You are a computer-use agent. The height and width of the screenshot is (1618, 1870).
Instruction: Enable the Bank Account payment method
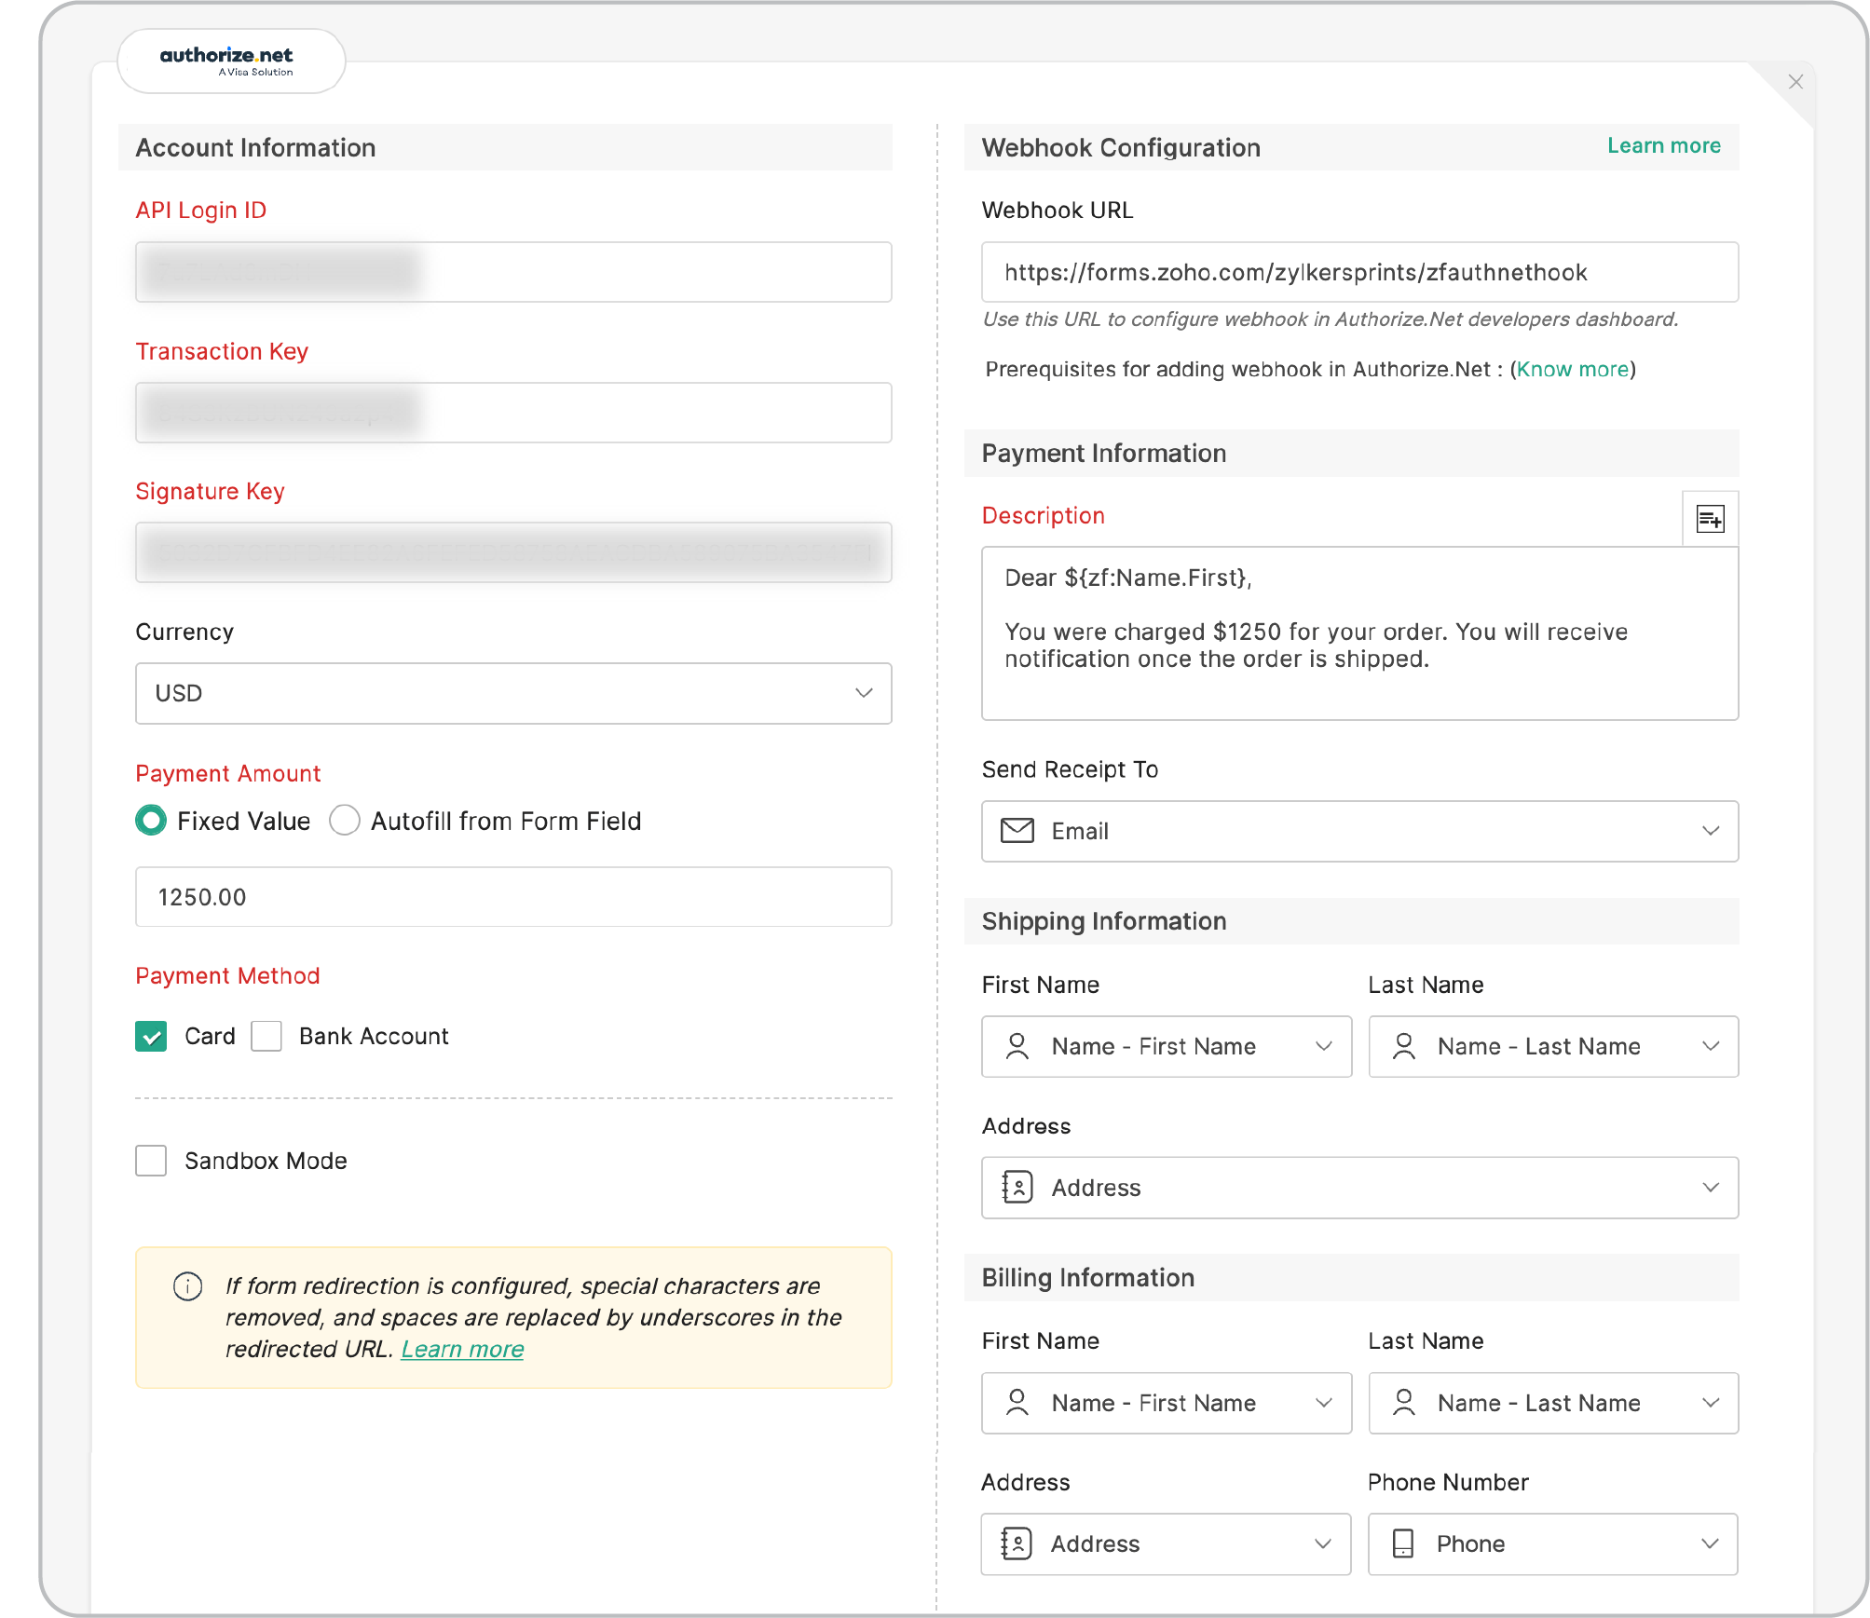pyautogui.click(x=266, y=1036)
